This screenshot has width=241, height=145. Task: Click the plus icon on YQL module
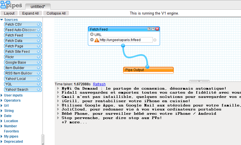[39, 84]
